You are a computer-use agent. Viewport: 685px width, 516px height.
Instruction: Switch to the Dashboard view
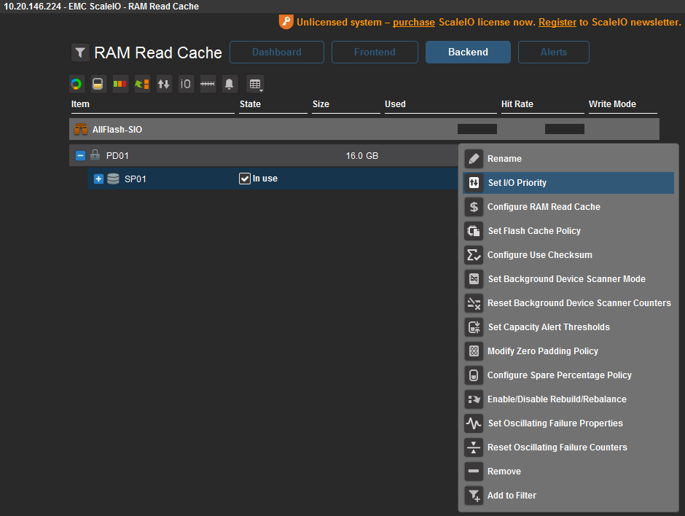(x=277, y=52)
